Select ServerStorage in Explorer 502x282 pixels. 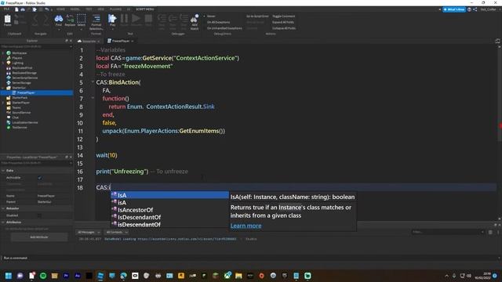point(21,83)
